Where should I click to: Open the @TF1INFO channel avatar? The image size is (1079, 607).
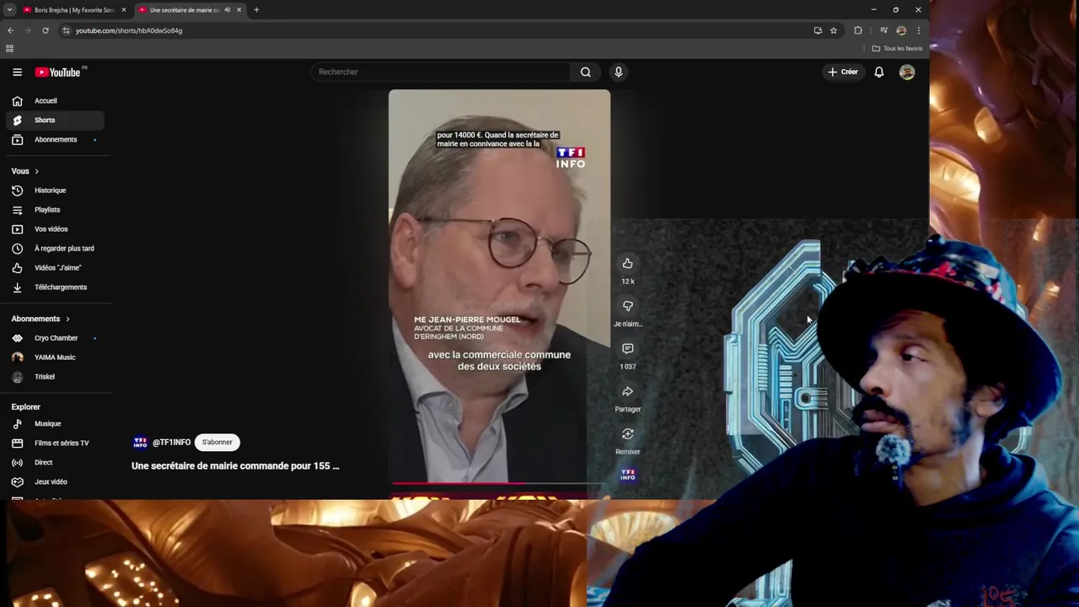coord(140,442)
